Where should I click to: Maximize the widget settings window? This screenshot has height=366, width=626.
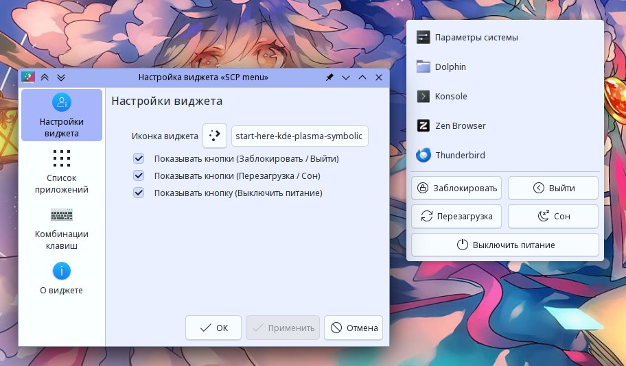(362, 77)
